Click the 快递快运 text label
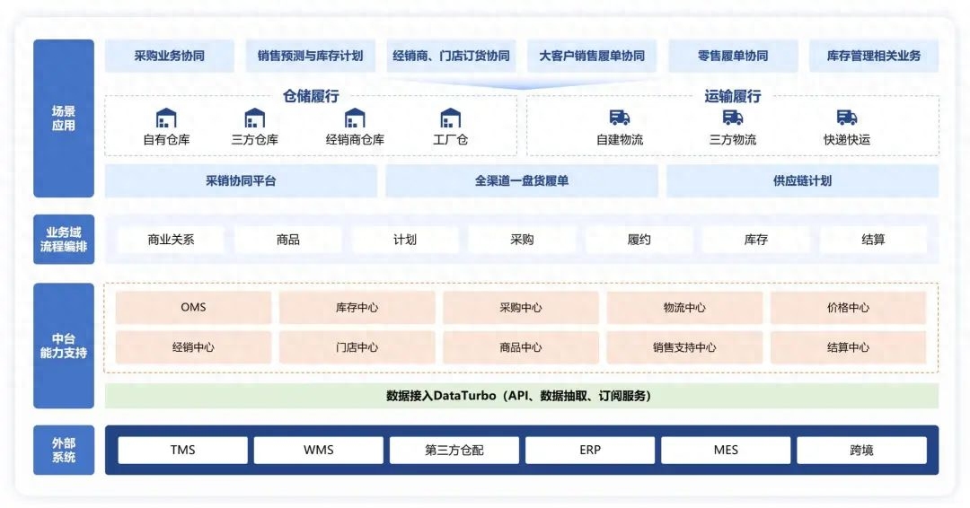Viewport: 970px width, 508px height. pos(847,140)
